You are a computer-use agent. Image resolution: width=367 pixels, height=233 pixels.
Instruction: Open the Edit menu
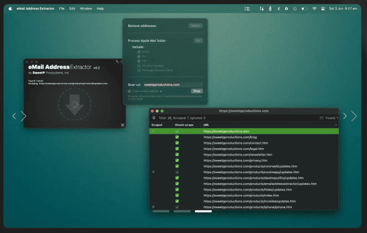tap(72, 8)
